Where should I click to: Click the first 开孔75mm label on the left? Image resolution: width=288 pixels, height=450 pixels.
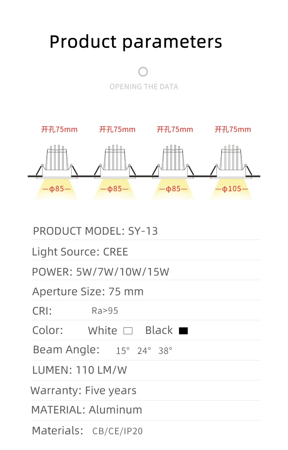[59, 129]
